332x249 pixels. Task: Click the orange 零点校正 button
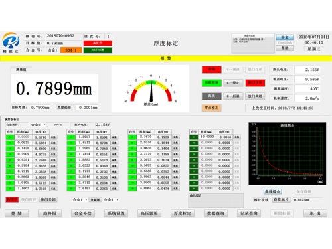[x=211, y=108]
